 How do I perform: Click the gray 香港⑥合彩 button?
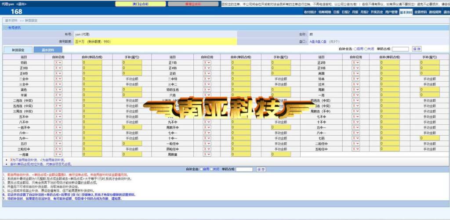(x=193, y=4)
